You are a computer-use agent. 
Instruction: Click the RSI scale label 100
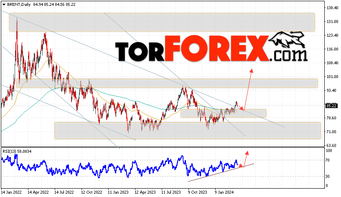click(329, 151)
